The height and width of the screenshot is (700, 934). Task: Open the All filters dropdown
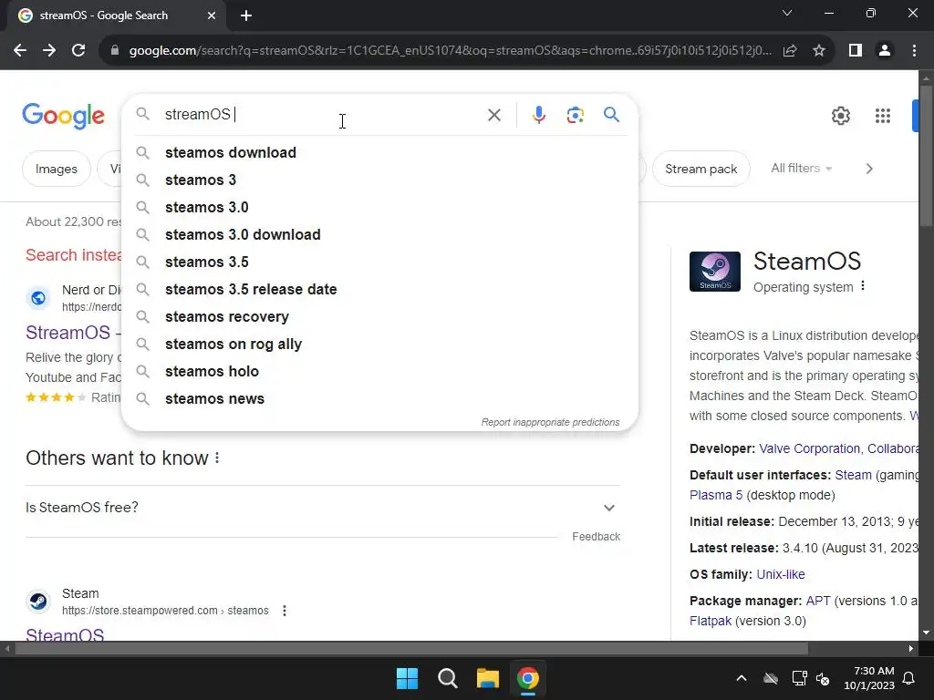click(x=801, y=169)
